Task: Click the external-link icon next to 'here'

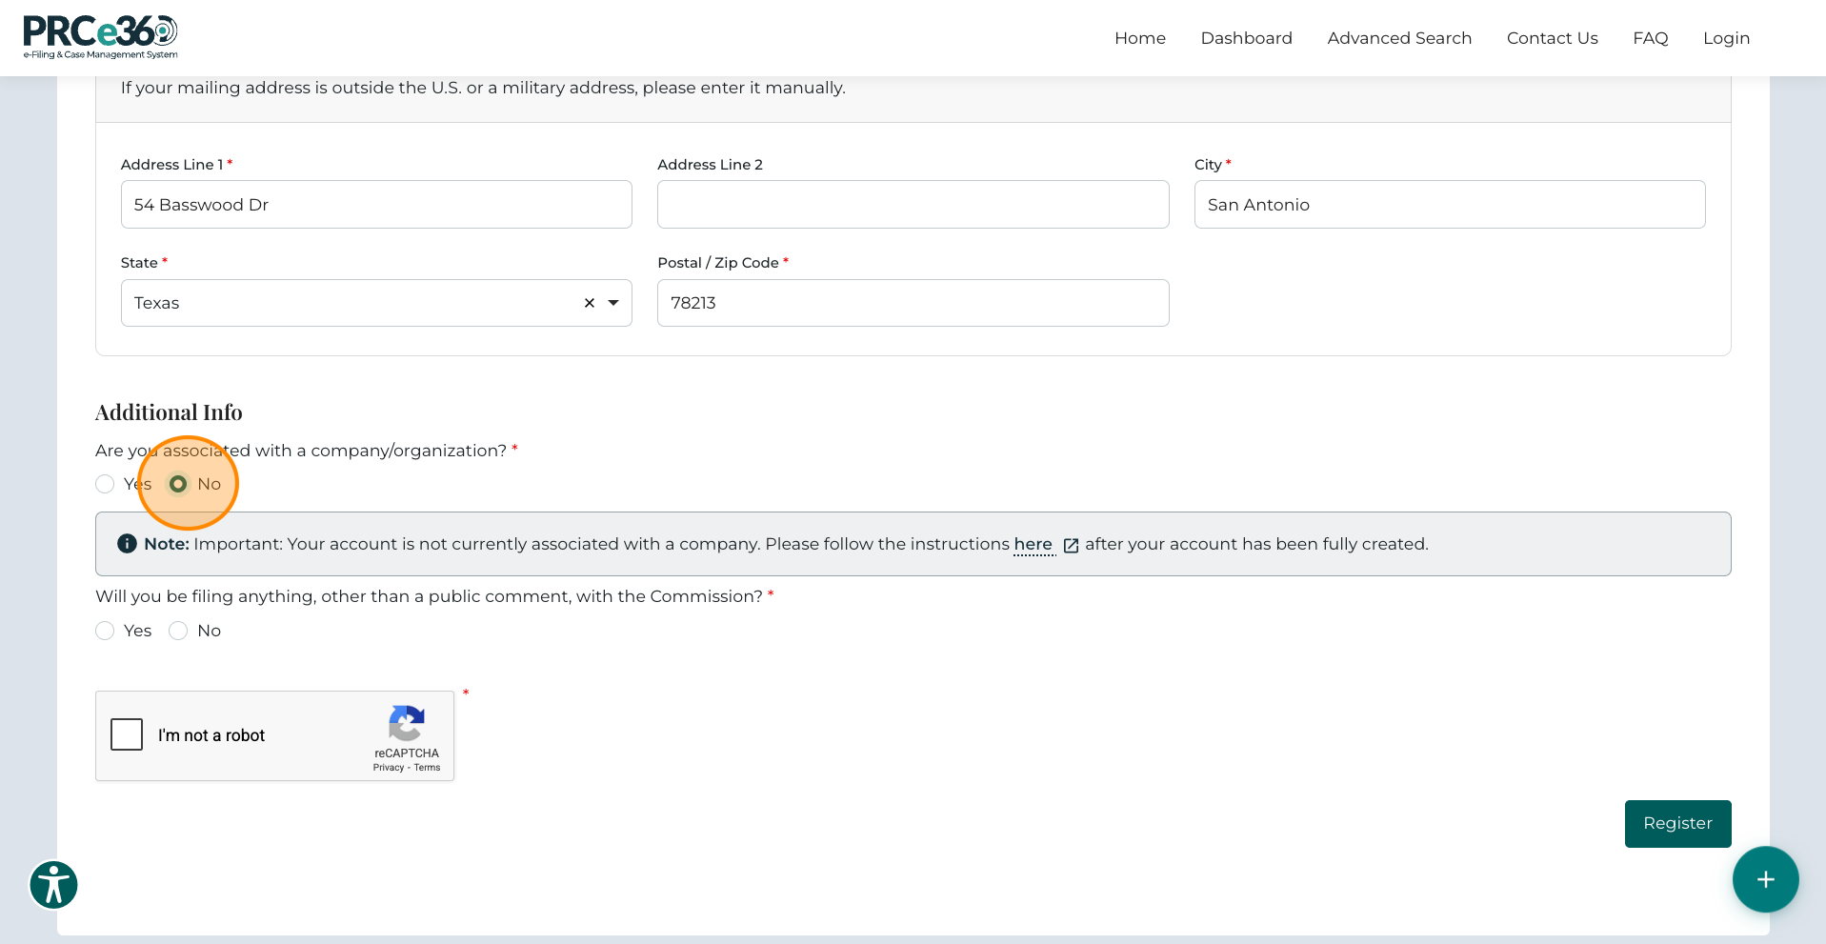Action: pos(1071,545)
